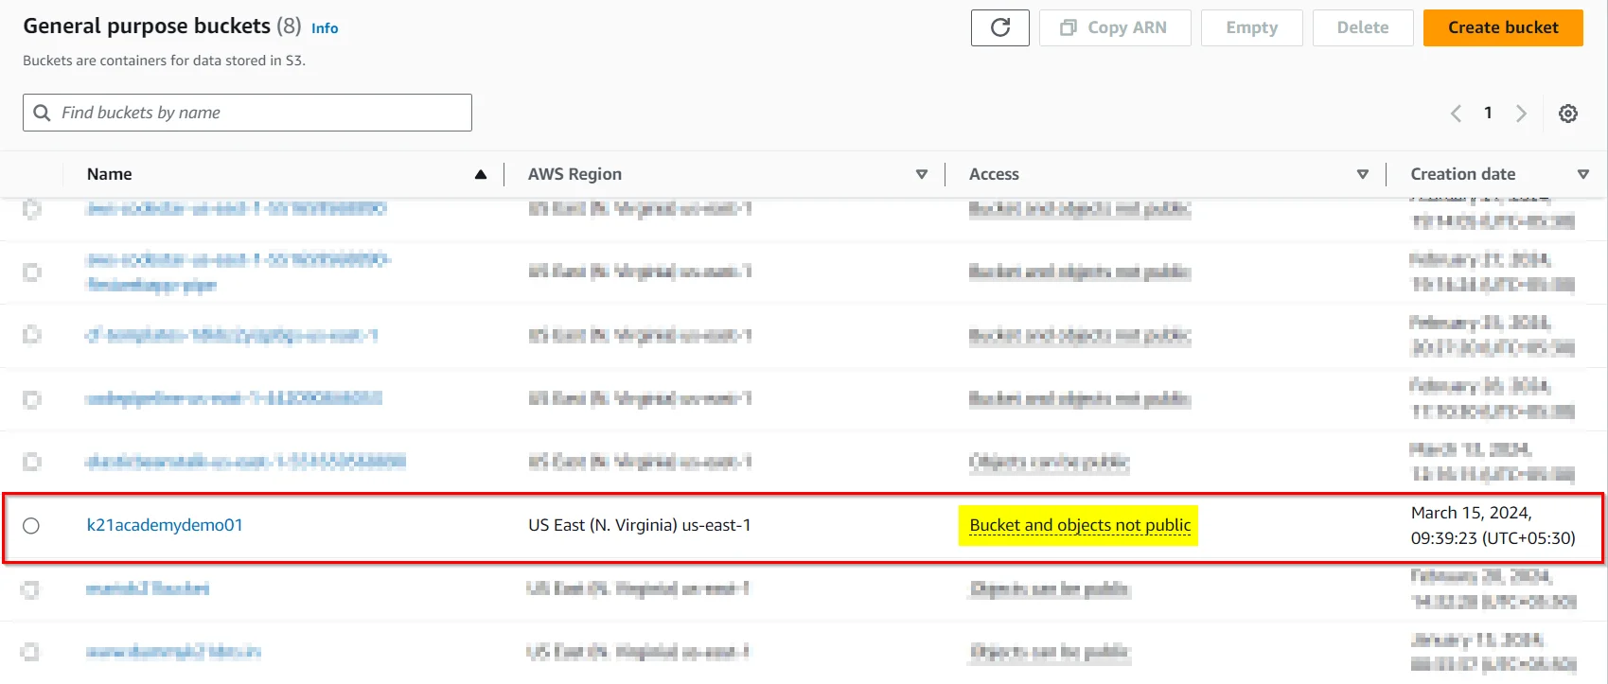Image resolution: width=1608 pixels, height=684 pixels.
Task: Select the last bucket row radio button
Action: (x=31, y=652)
